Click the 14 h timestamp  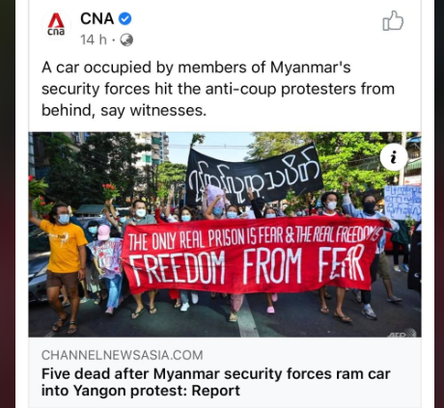coord(94,41)
